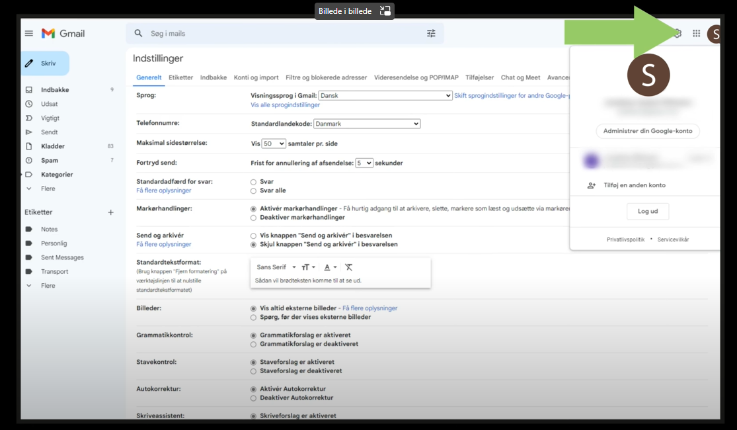
Task: Click the Indbakke inbox icon
Action: 29,90
